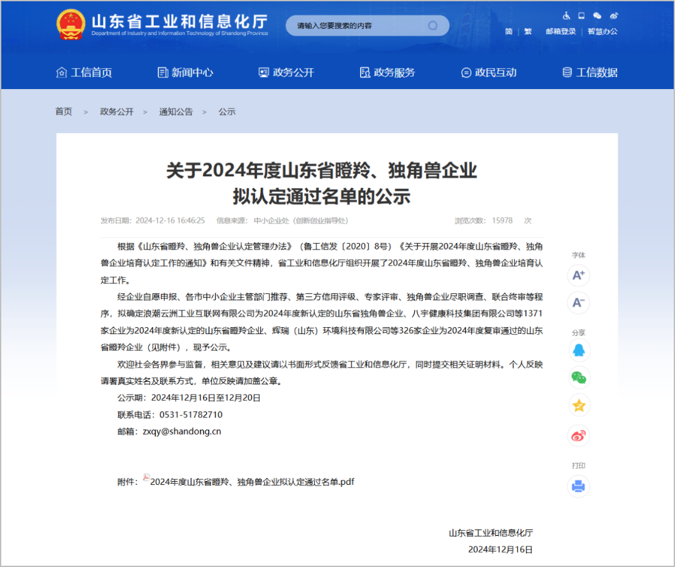Switch to traditional Chinese (繁)
This screenshot has width=675, height=567.
(527, 31)
